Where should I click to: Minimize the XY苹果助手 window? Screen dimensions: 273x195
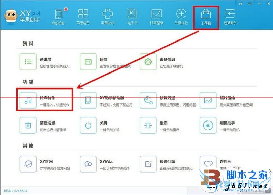coord(259,4)
